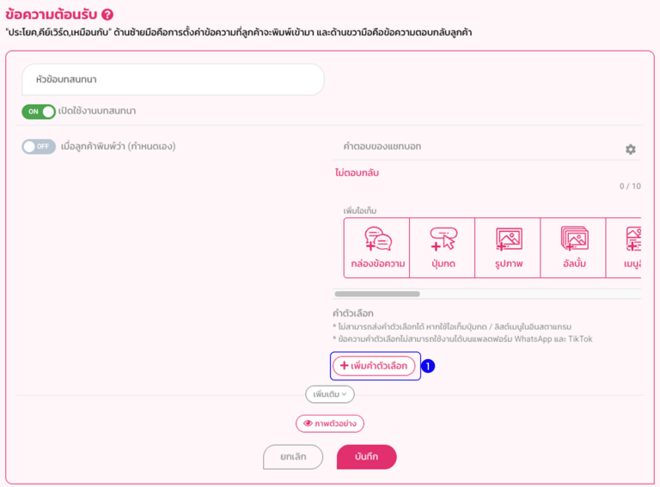660x487 pixels.
Task: Click the blue number 1 marker
Action: pyautogui.click(x=427, y=366)
